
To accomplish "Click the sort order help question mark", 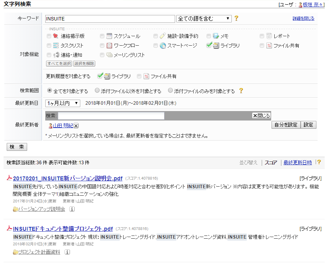I will tap(319, 162).
